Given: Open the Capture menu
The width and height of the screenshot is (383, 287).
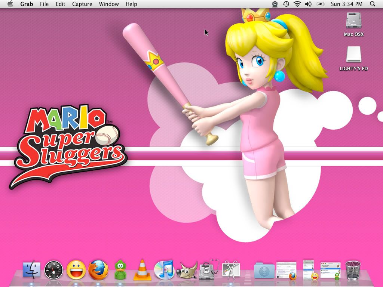Looking at the screenshot, I should (x=82, y=4).
